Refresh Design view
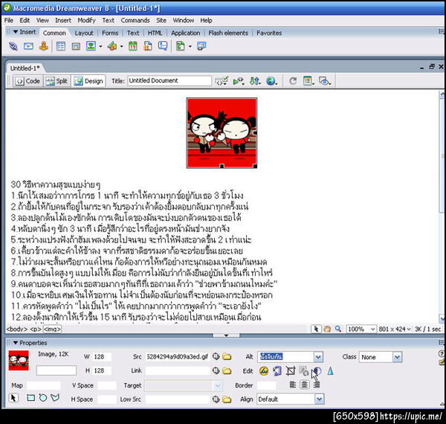The height and width of the screenshot is (424, 446). click(293, 81)
